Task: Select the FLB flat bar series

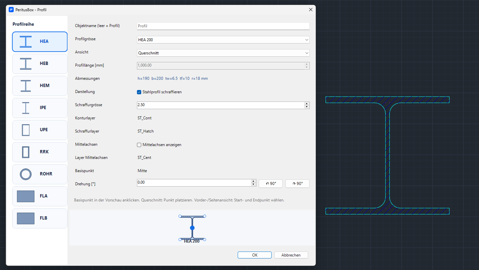Action: (x=40, y=218)
